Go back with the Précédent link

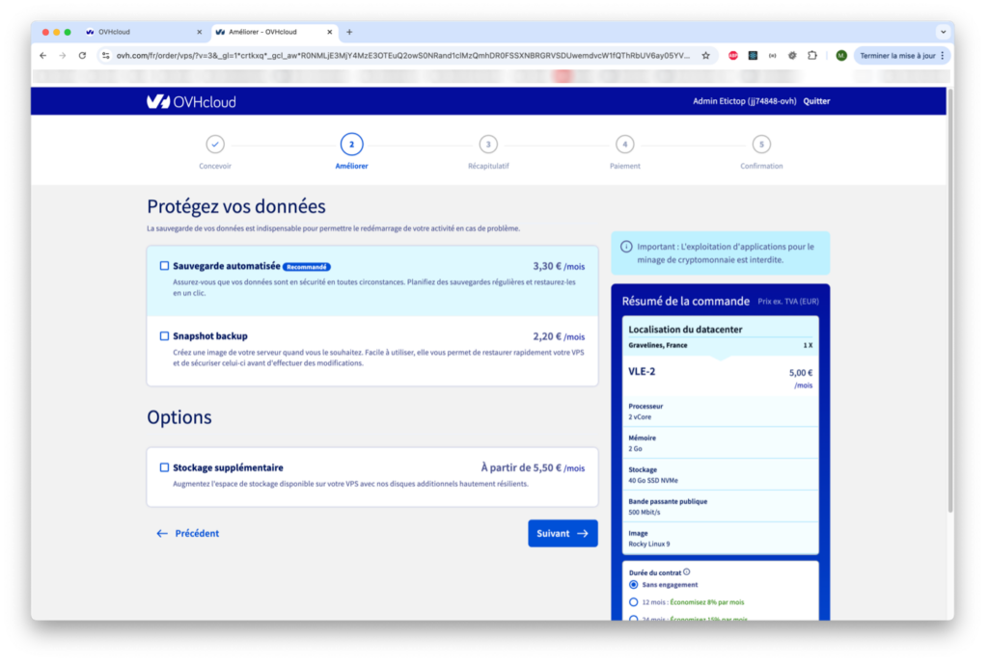[x=188, y=533]
